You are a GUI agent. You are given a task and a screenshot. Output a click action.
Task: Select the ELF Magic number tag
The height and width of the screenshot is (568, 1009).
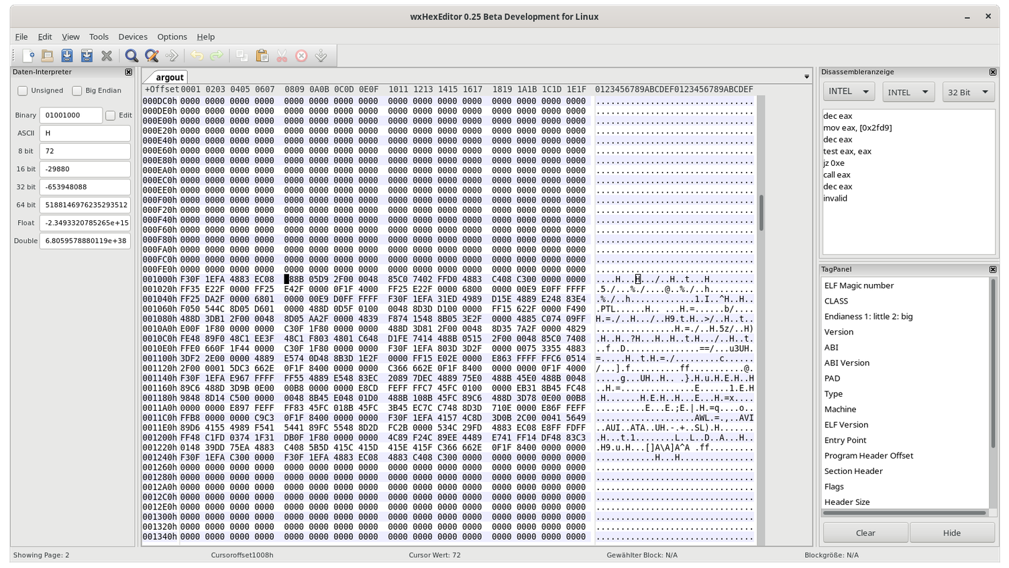point(859,285)
